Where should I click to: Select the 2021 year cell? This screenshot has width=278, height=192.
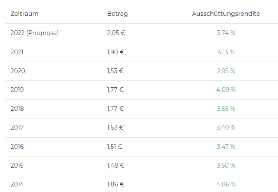coord(17,52)
